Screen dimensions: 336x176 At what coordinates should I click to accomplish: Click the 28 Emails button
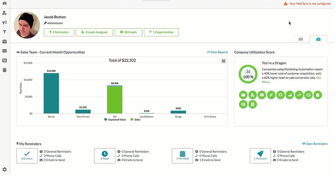pos(128,32)
